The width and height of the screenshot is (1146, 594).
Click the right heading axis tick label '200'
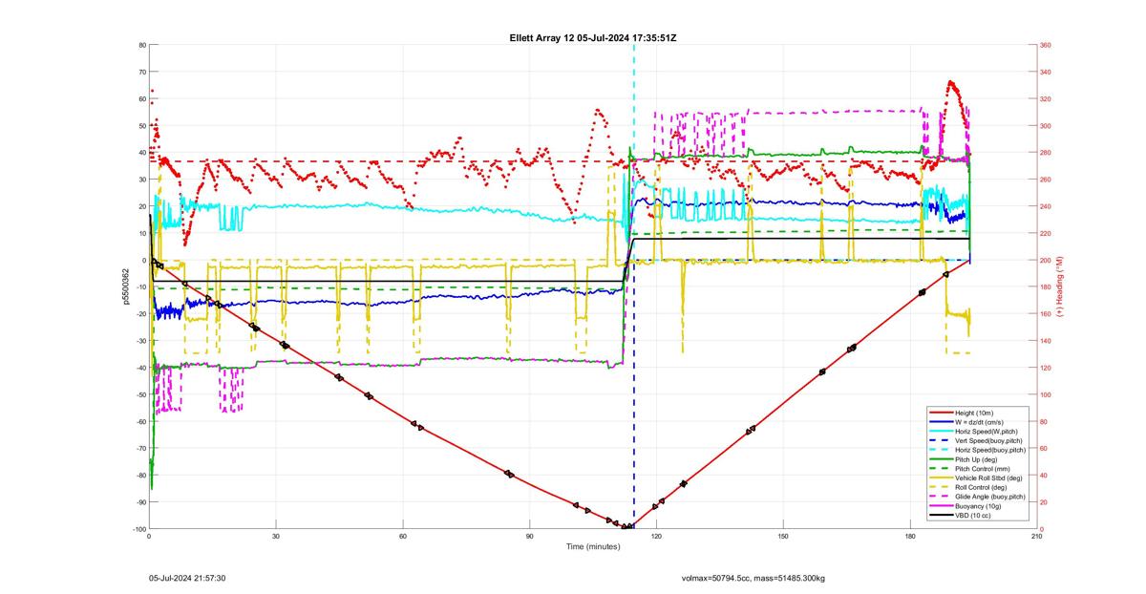click(x=1046, y=260)
